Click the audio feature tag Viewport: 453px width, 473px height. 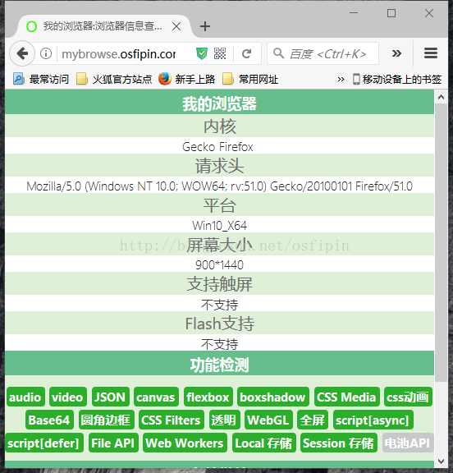(25, 397)
